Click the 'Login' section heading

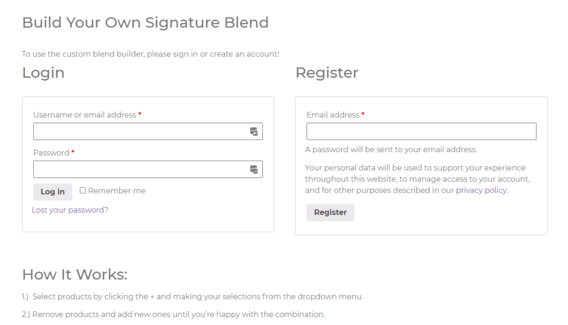click(43, 73)
